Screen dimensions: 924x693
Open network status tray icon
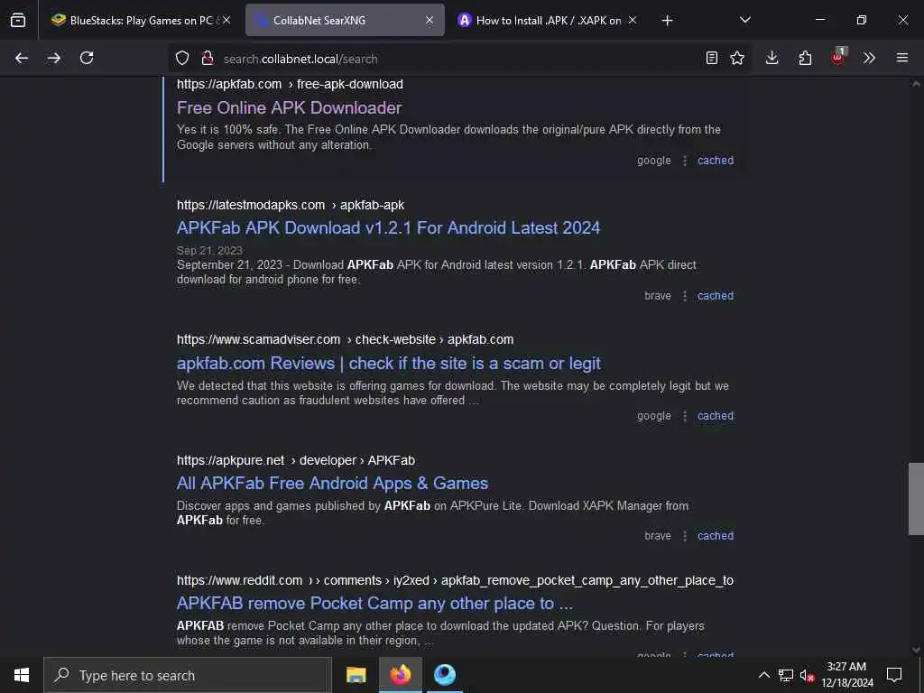tap(786, 675)
